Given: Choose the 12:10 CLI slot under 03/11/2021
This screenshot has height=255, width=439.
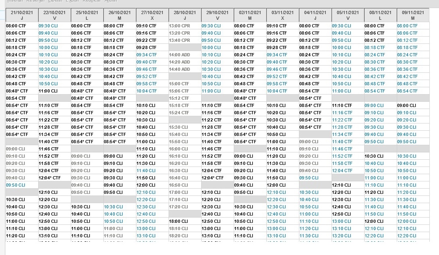Looking at the screenshot, I should [x=283, y=192].
